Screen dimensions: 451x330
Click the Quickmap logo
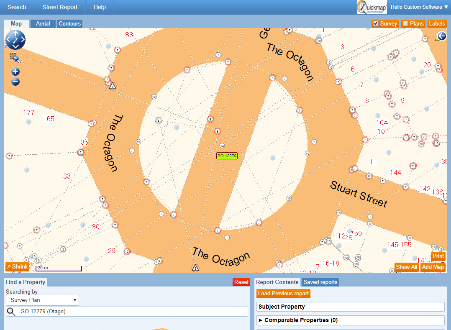click(372, 7)
